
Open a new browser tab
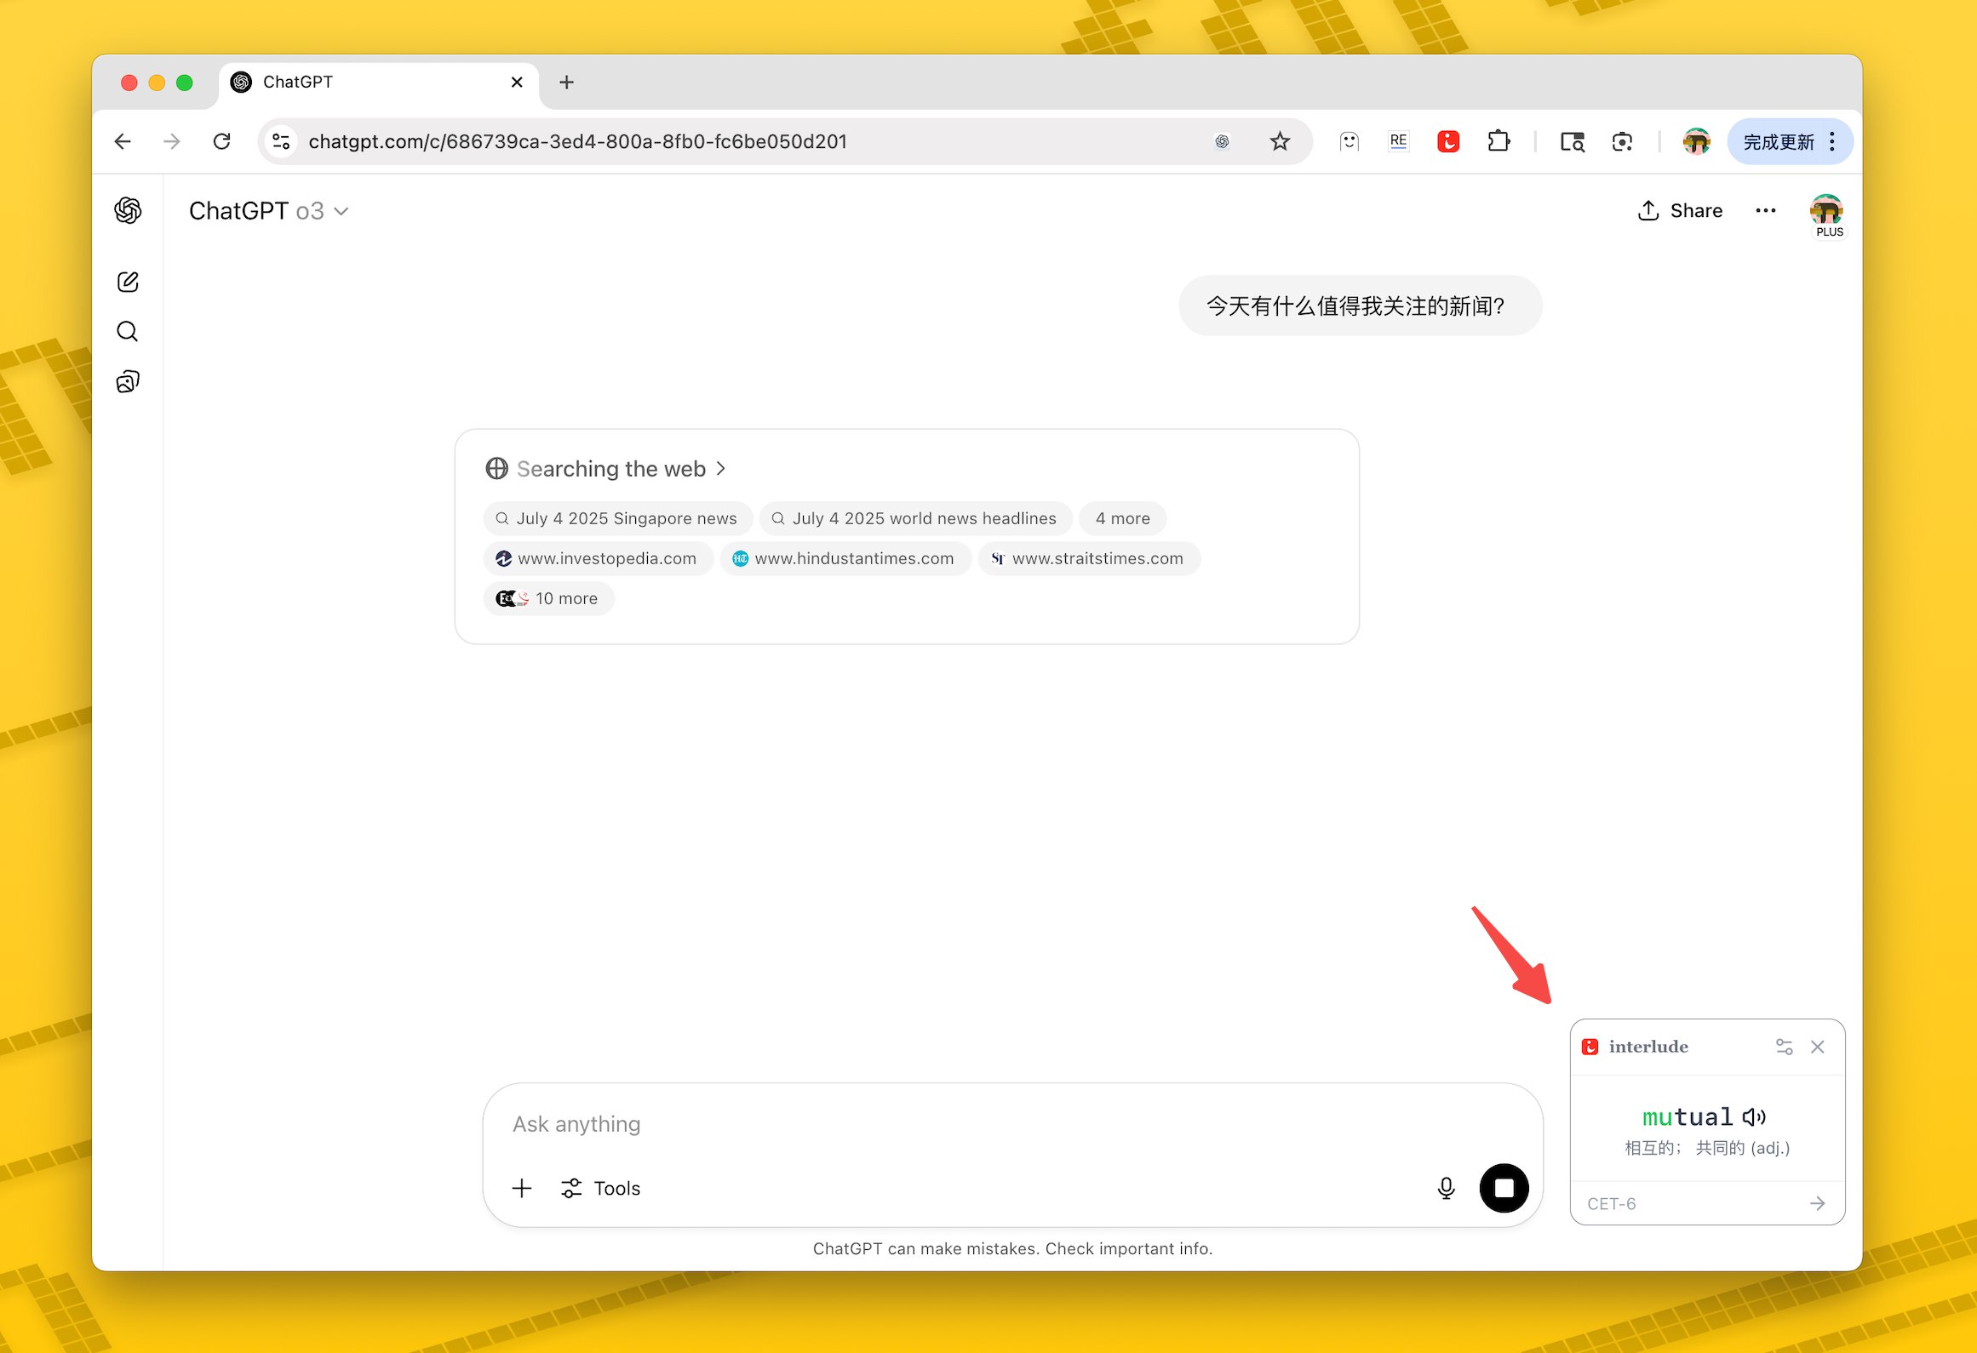(x=566, y=83)
